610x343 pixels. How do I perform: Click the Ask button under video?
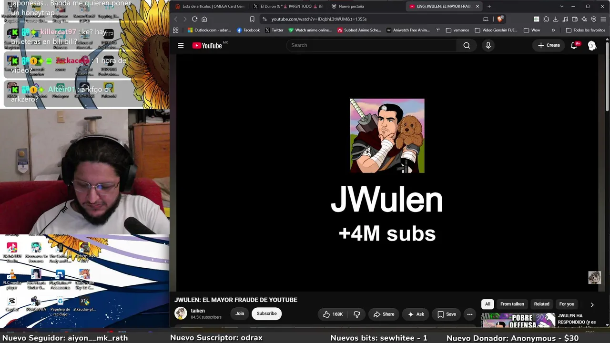[x=416, y=314]
